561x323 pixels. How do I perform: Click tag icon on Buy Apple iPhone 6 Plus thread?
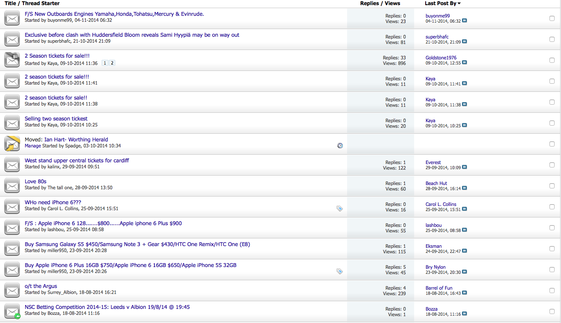coord(339,271)
